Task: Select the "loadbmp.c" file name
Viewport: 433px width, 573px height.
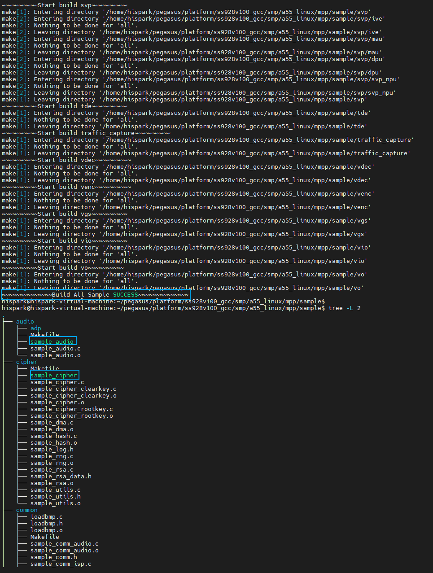Action: tap(47, 516)
